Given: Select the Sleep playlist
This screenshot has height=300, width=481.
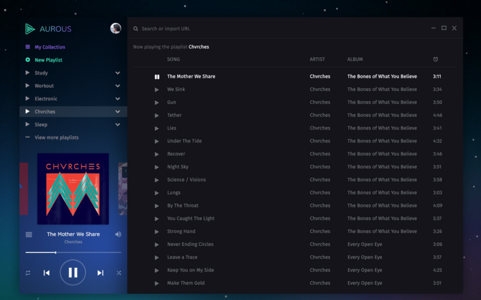Looking at the screenshot, I should click(41, 125).
